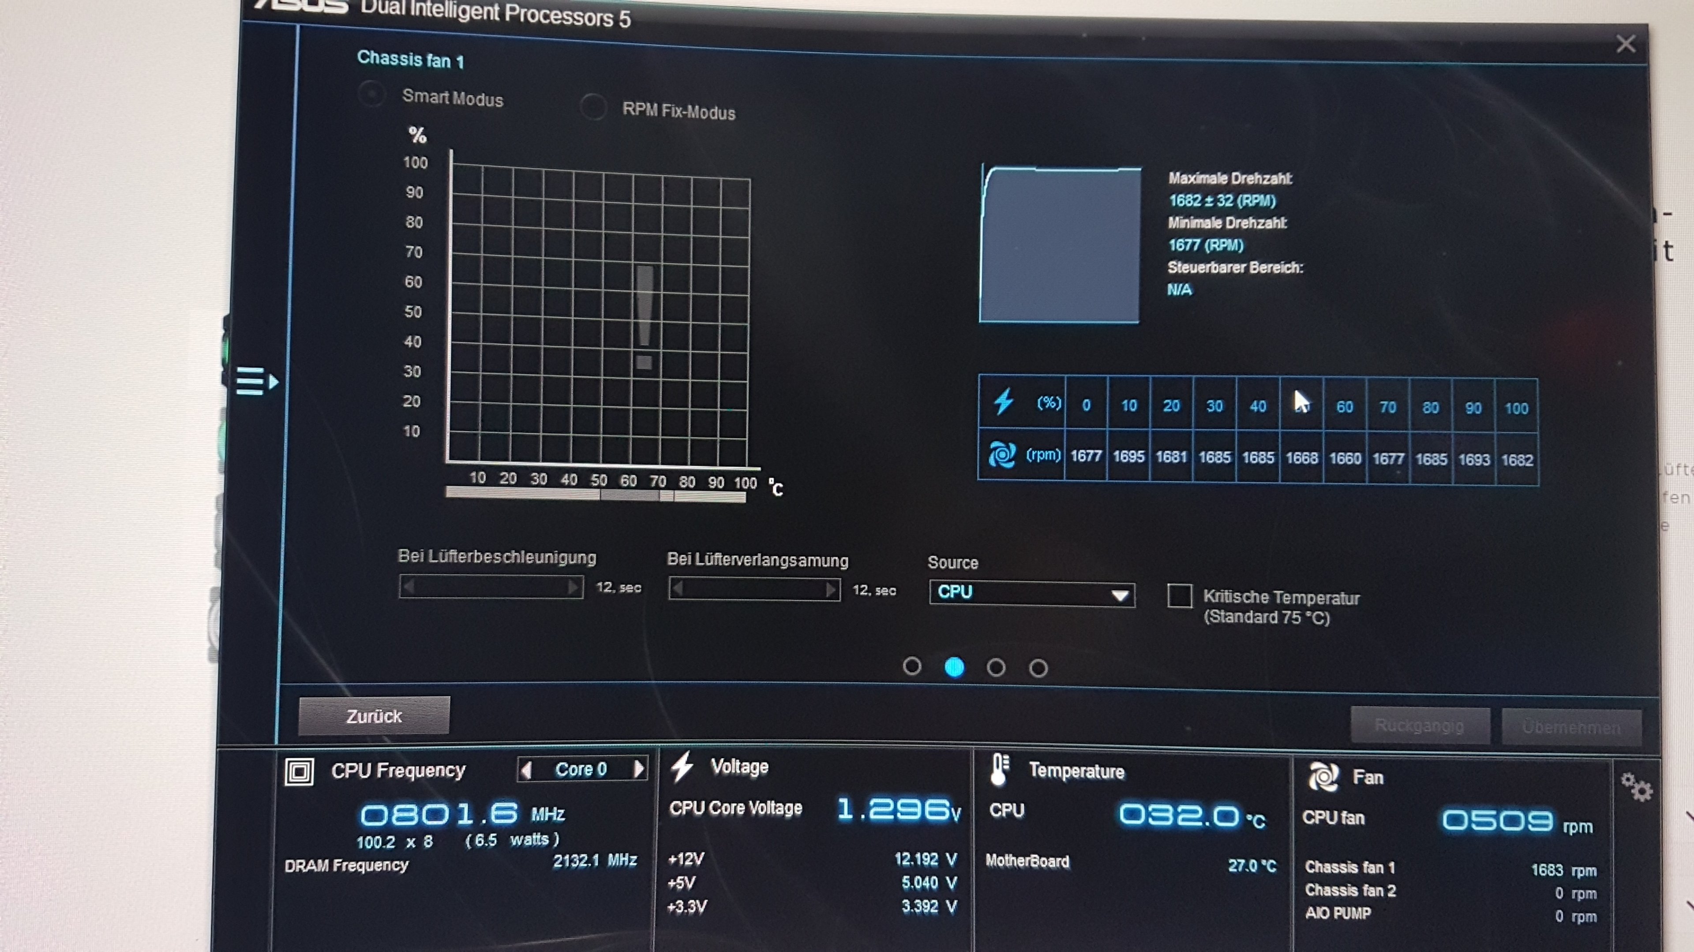1694x952 pixels.
Task: Click the Voltage lightning bolt icon
Action: click(x=682, y=767)
